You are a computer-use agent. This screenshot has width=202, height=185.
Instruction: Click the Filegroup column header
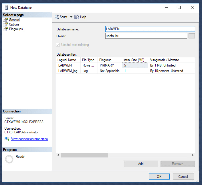[x=110, y=60]
